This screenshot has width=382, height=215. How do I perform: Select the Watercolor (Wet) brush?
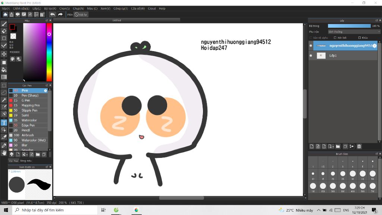[28, 140]
